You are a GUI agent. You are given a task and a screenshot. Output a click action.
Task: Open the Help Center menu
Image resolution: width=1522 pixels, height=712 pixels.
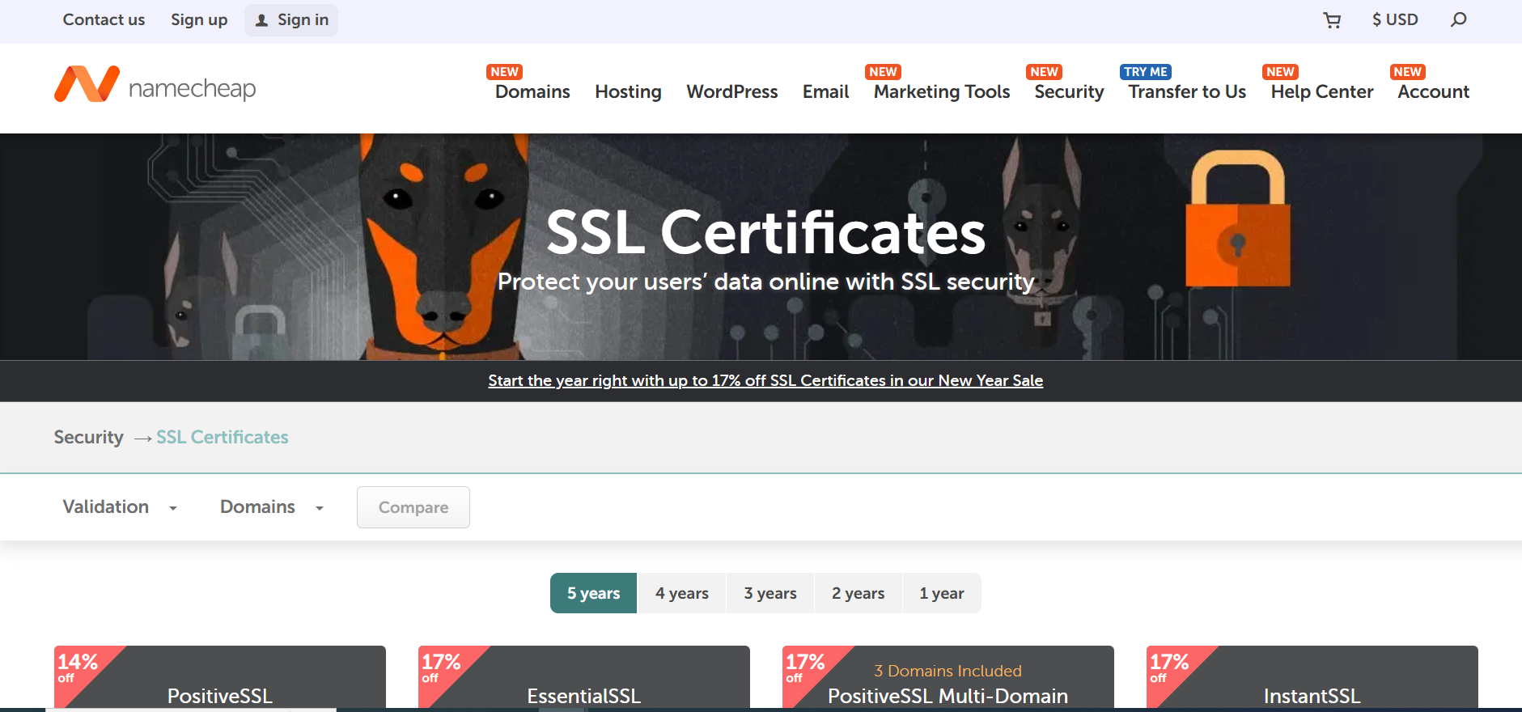point(1322,91)
